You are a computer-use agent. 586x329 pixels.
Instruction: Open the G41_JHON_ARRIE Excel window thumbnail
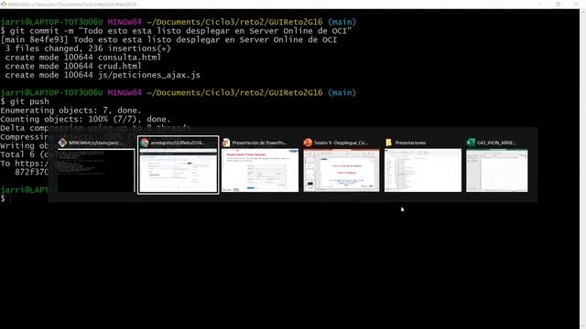click(497, 171)
